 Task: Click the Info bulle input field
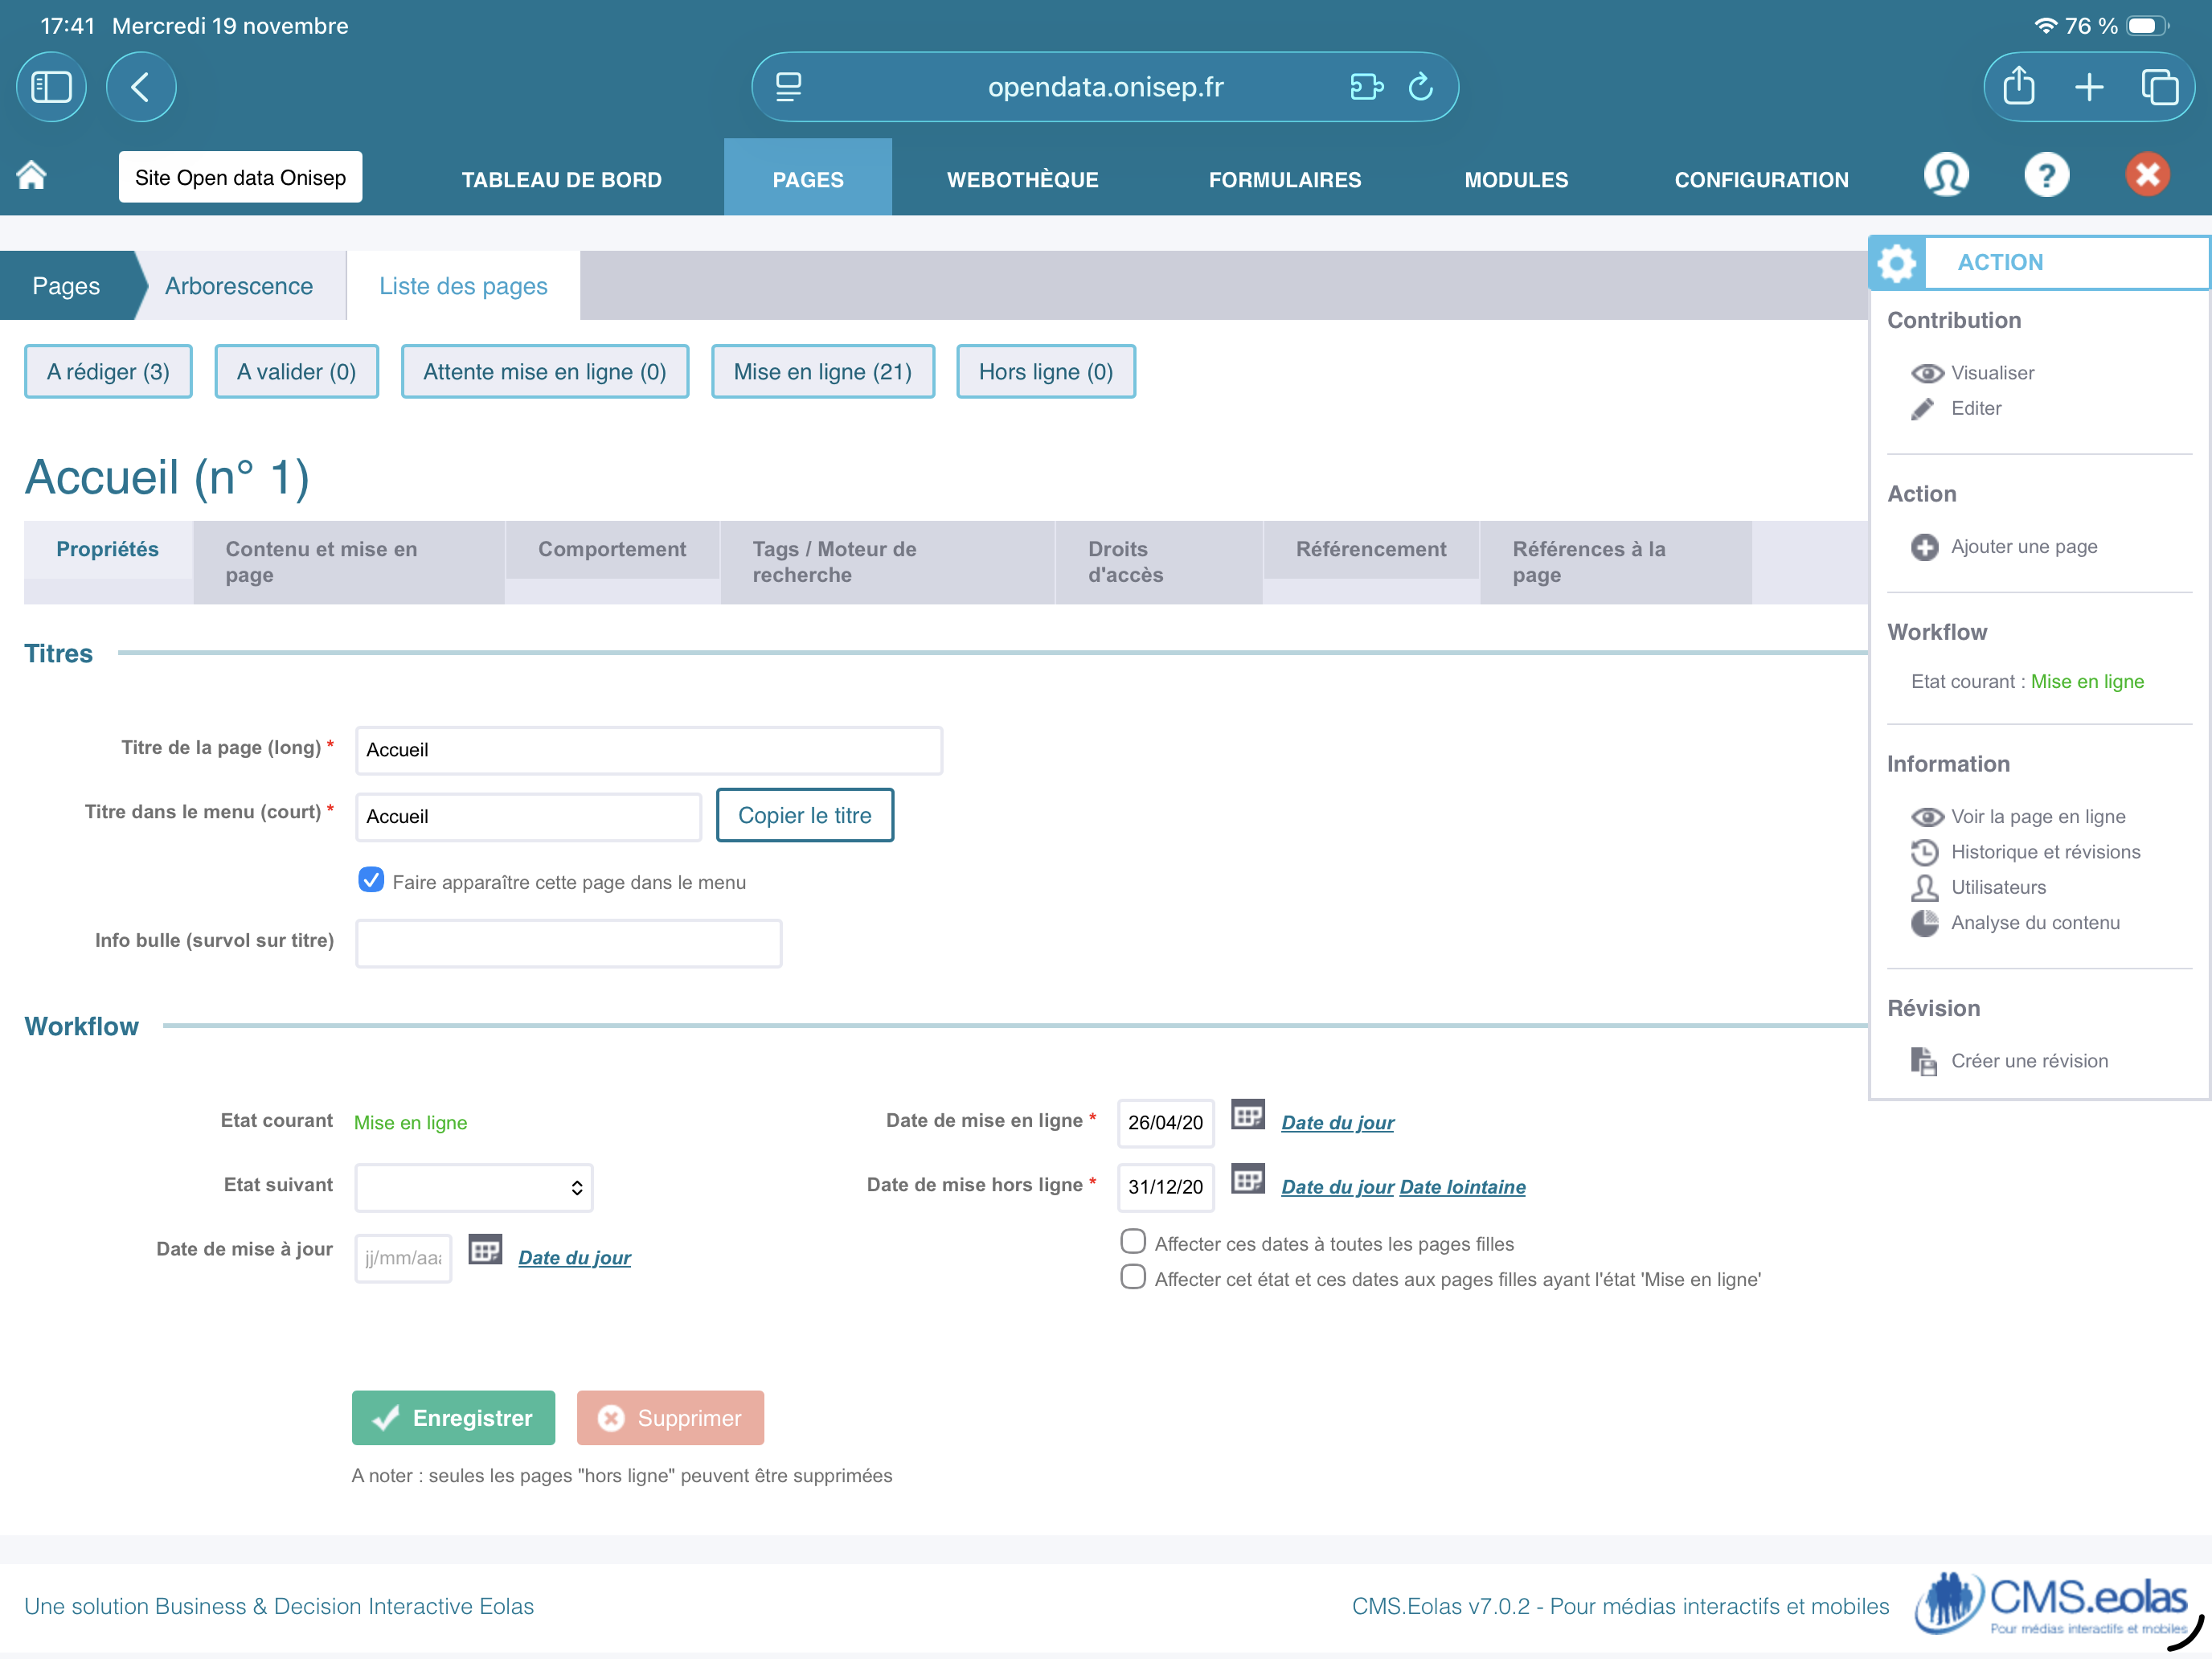pyautogui.click(x=568, y=943)
